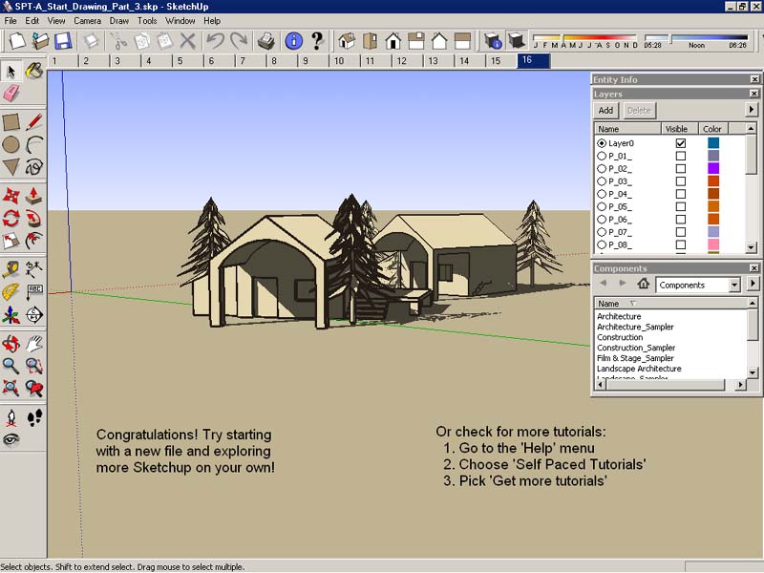The image size is (764, 573).
Task: Switch to scene tab 12
Action: [x=408, y=61]
